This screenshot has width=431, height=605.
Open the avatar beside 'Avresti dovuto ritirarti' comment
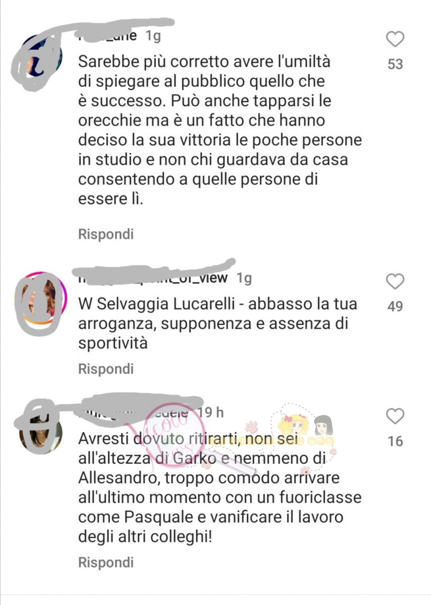pos(41,433)
